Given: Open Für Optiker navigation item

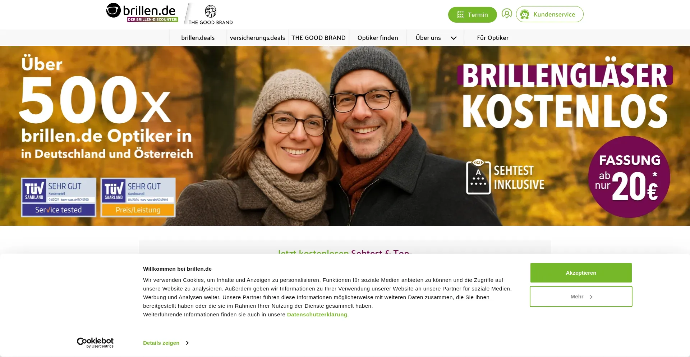Looking at the screenshot, I should pos(493,38).
